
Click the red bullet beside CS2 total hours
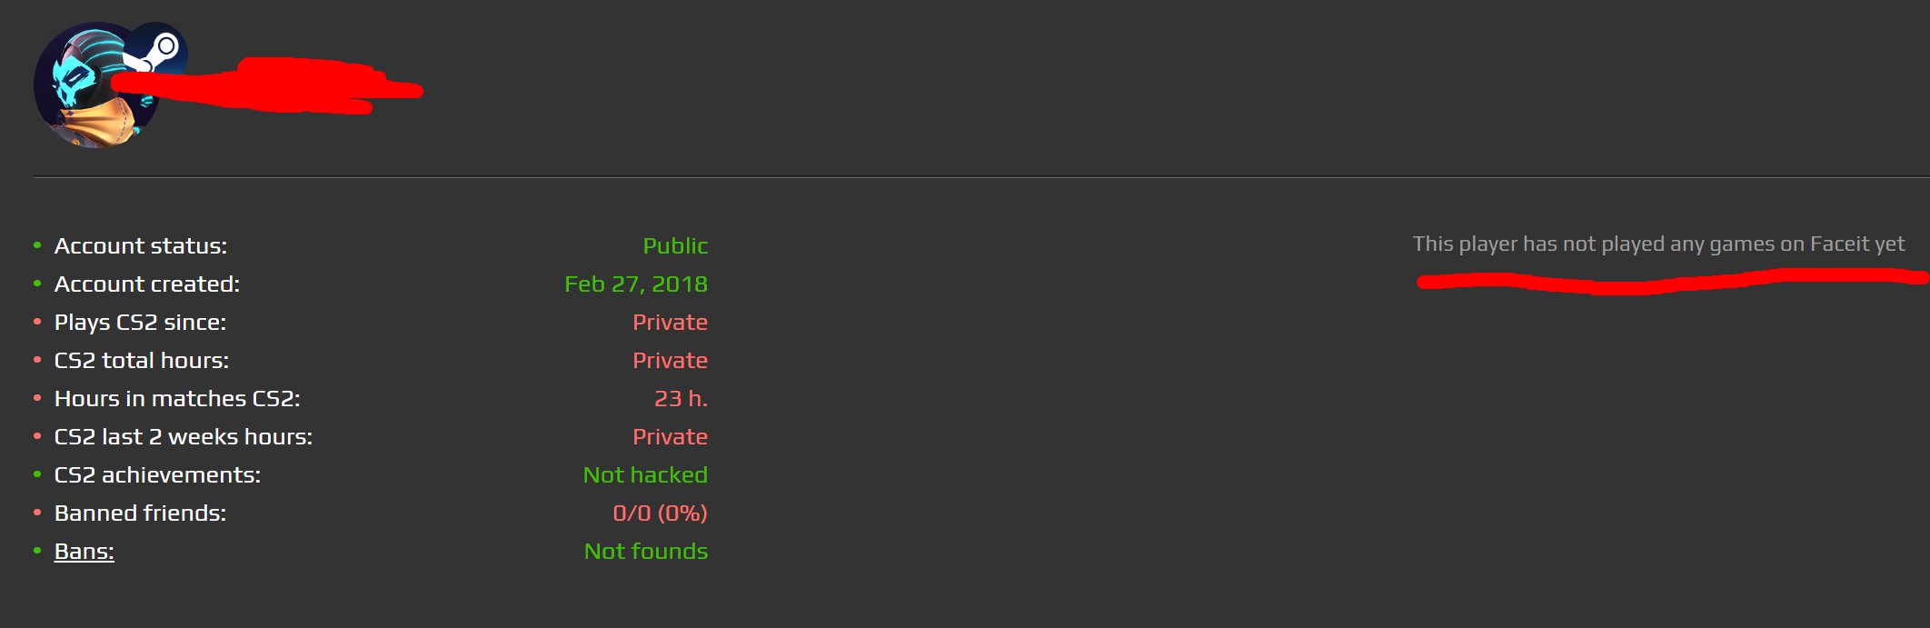(37, 360)
